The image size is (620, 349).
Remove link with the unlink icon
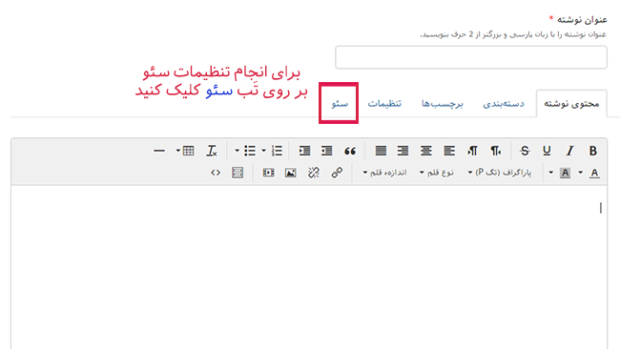pyautogui.click(x=314, y=173)
